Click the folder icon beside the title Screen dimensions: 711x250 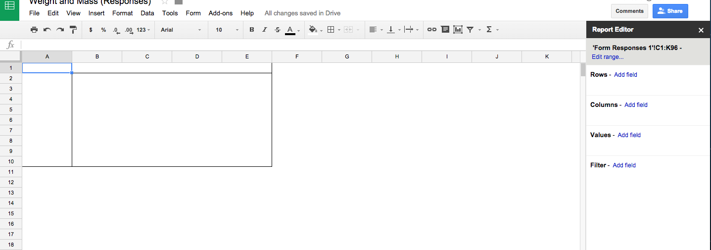click(x=179, y=2)
